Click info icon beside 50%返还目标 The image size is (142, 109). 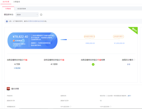pos(70,107)
